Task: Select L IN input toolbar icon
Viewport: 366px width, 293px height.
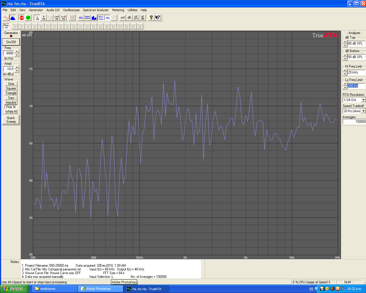Action: coord(37,18)
